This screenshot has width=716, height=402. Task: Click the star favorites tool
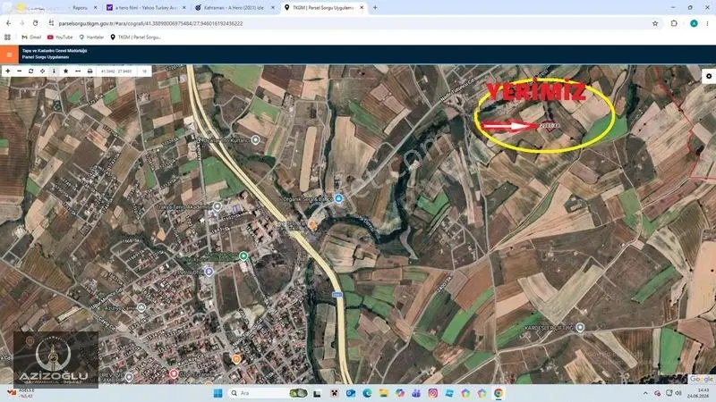65,71
